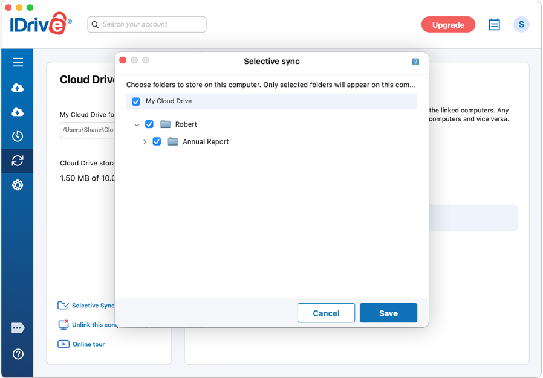The height and width of the screenshot is (378, 543).
Task: Click the chat messages icon in sidebar
Action: coord(18,328)
